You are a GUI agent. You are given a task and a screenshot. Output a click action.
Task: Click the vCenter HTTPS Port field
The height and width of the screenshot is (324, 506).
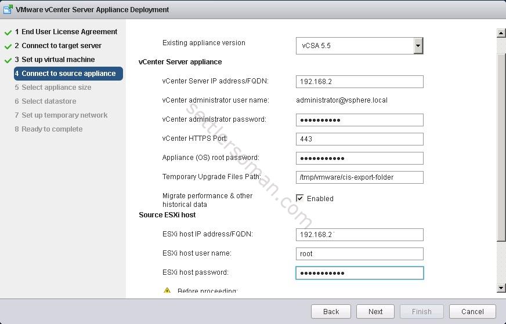[360, 139]
